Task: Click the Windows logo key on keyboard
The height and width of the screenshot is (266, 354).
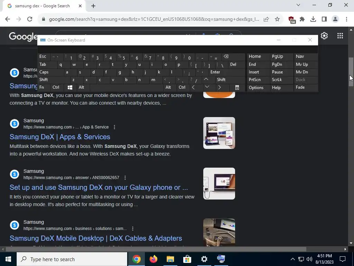Action: point(70,87)
